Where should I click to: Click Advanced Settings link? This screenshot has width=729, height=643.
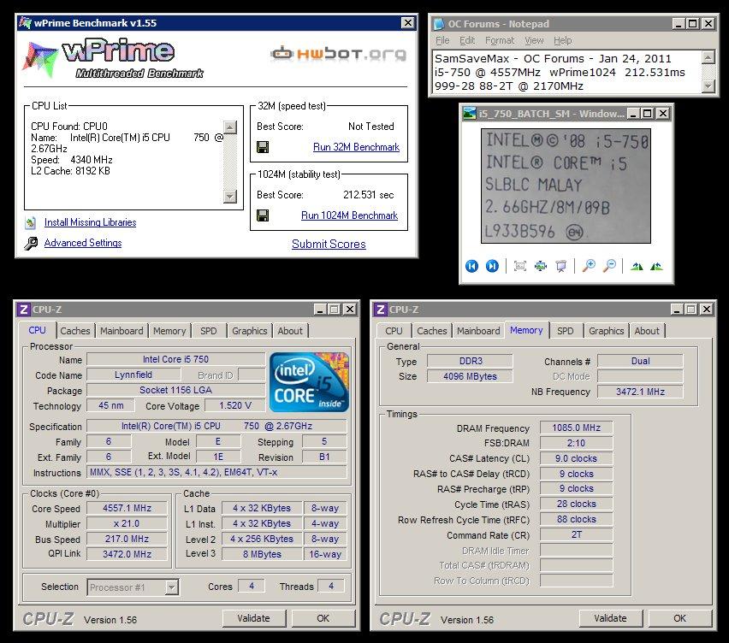pos(83,243)
